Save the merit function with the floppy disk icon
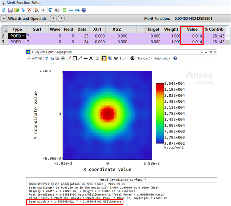The image size is (231, 206). [10, 10]
